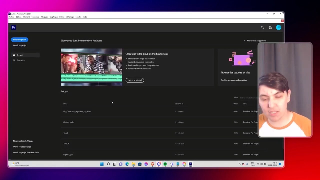Open the Graphiques et titres menu
Viewport: 320px width, 180px height.
[x=57, y=17]
